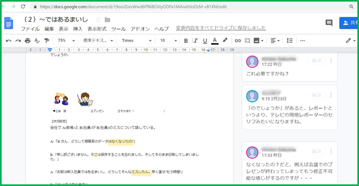Show more toolbar options

(303, 40)
